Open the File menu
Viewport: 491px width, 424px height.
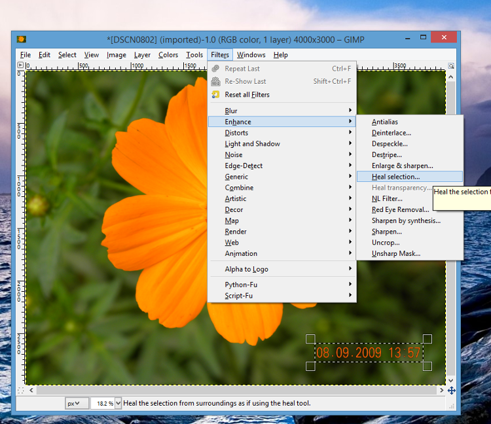26,55
